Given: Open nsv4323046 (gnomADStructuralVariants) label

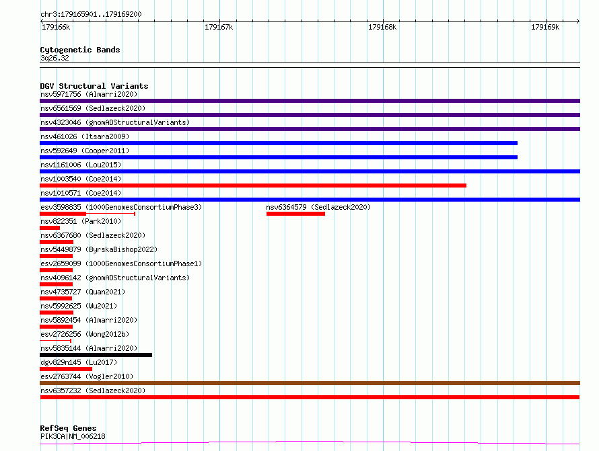Looking at the screenshot, I should pyautogui.click(x=115, y=122).
